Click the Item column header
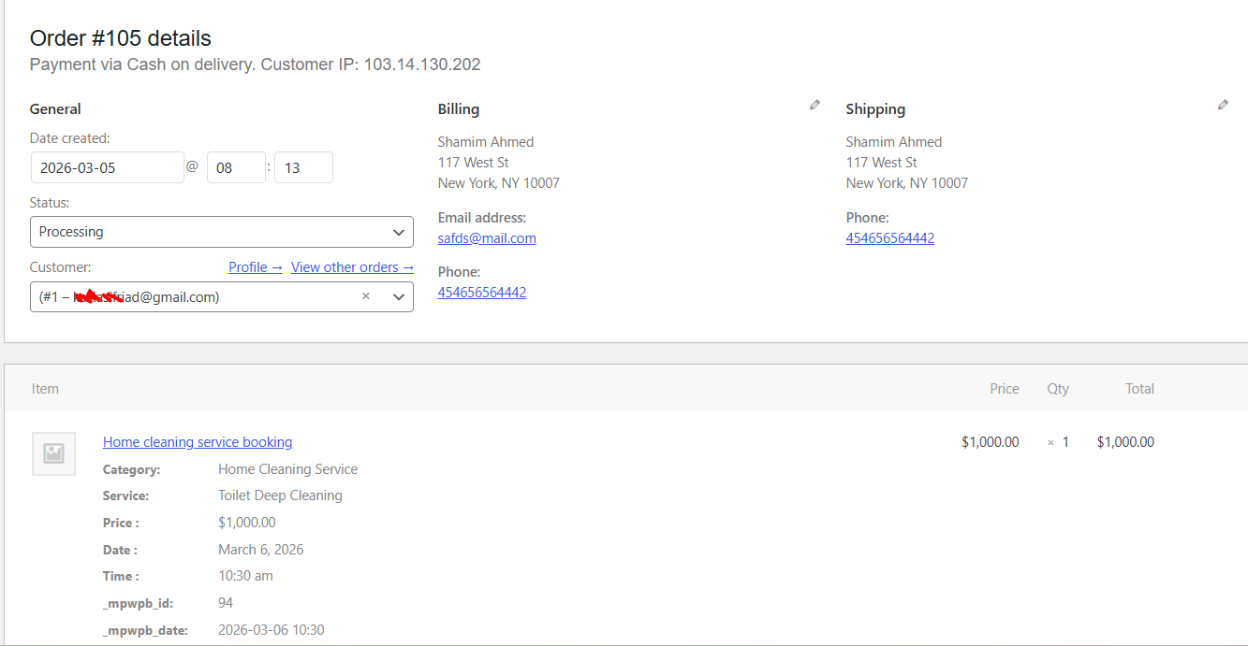 (45, 389)
